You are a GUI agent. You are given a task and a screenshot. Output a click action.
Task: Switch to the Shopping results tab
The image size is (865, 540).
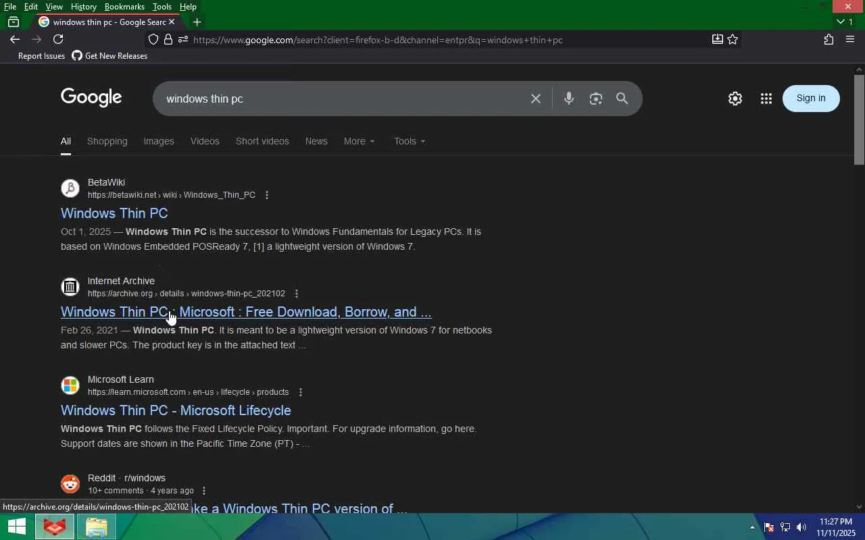click(x=107, y=141)
